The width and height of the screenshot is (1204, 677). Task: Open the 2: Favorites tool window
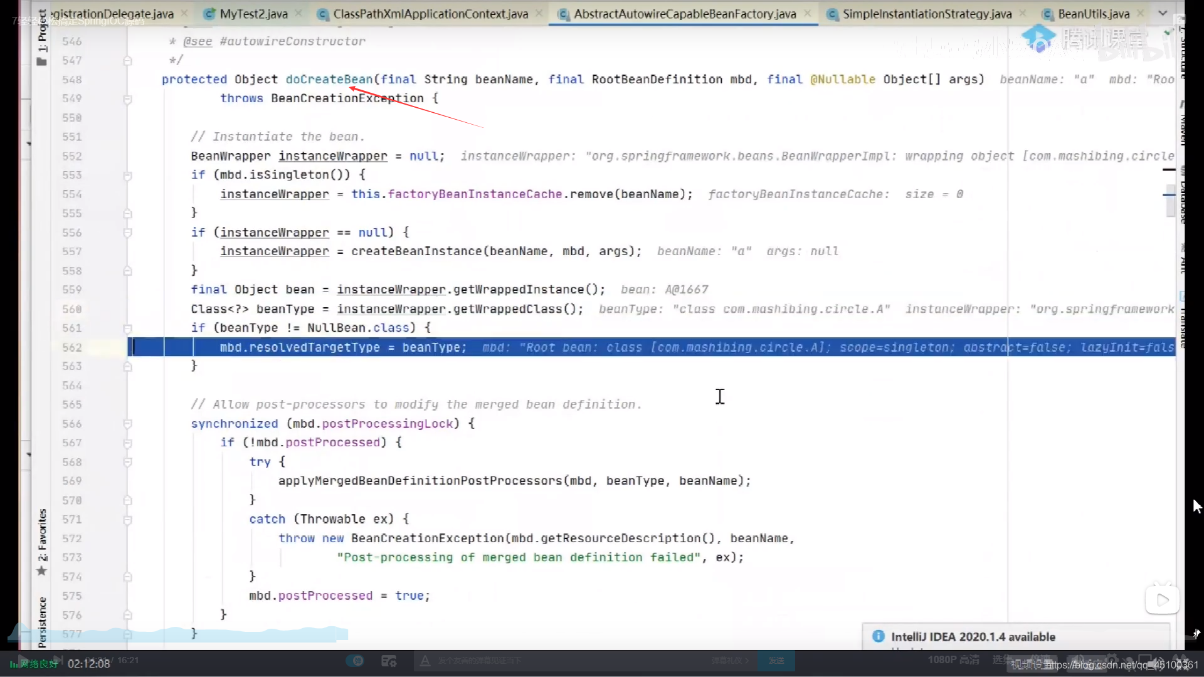pyautogui.click(x=42, y=535)
